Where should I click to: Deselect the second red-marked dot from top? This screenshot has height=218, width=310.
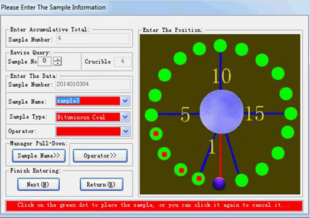pos(164,154)
